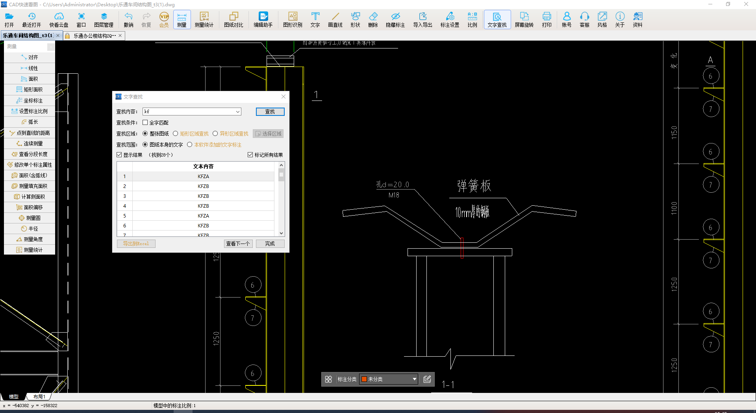This screenshot has width=756, height=413.
Task: Select the 画直线 draw line tool
Action: coord(335,19)
